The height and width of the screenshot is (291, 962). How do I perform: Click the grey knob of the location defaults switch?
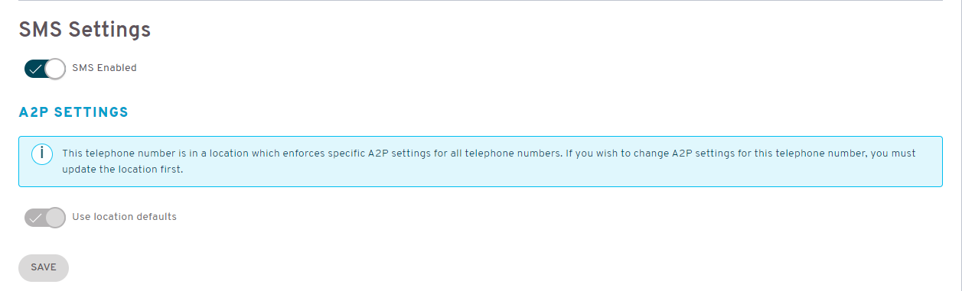(x=55, y=217)
